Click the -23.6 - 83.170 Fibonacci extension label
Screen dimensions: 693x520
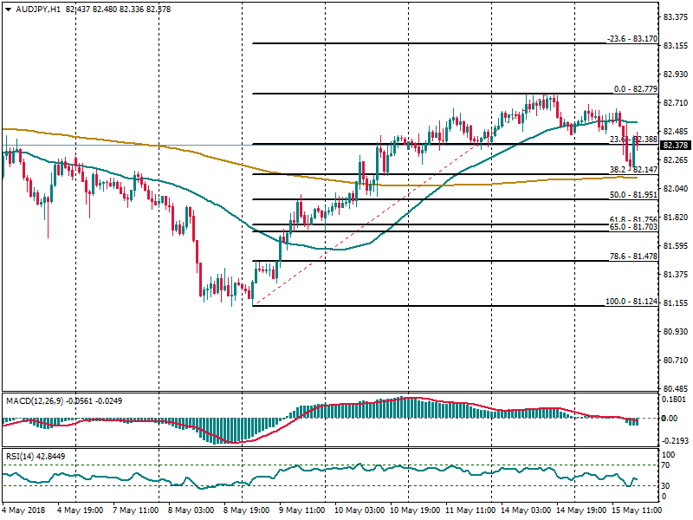[x=631, y=39]
